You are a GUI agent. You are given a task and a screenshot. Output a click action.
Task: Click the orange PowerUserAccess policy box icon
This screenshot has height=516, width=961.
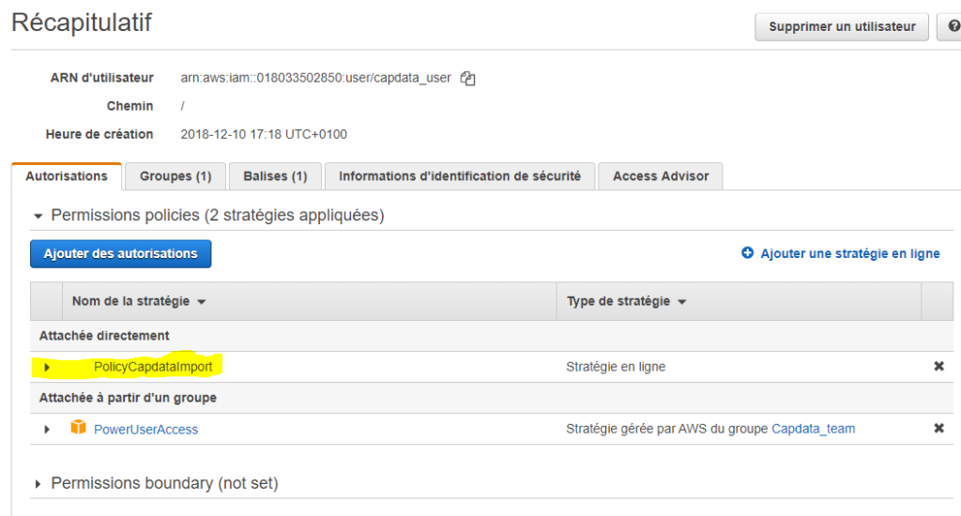pyautogui.click(x=79, y=427)
